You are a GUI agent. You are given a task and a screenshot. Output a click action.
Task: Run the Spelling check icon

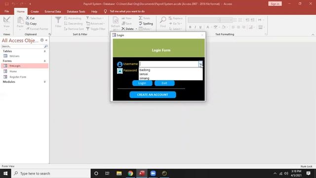click(x=140, y=24)
